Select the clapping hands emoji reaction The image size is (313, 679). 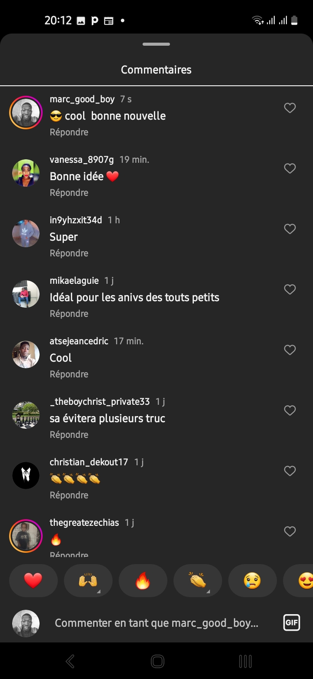(197, 581)
